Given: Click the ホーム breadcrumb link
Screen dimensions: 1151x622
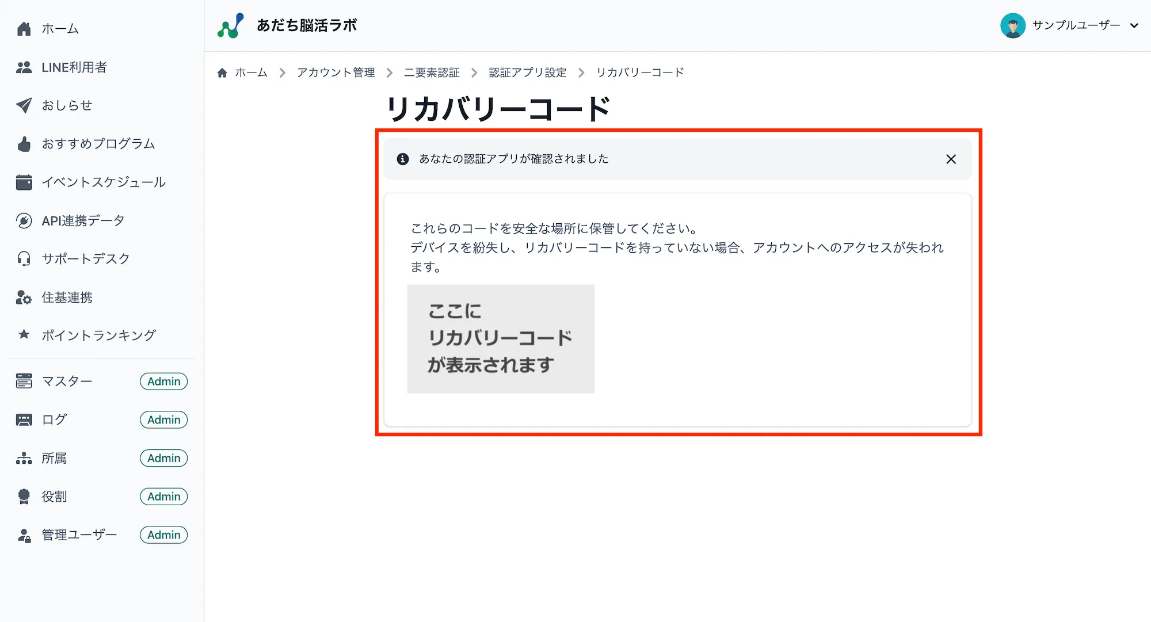Looking at the screenshot, I should (x=251, y=72).
